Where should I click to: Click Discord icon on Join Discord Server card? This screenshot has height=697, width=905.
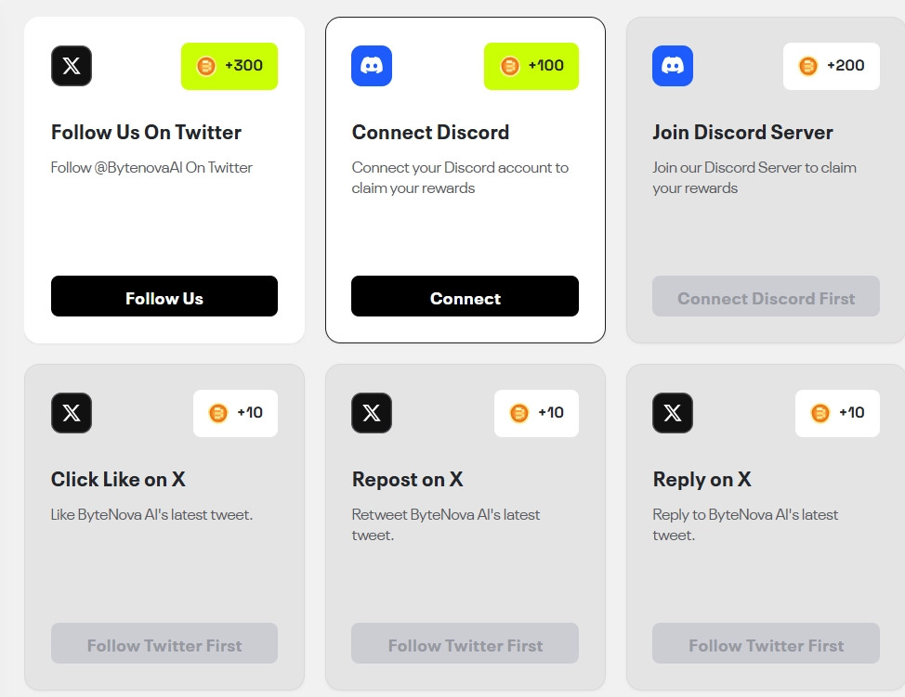click(673, 66)
